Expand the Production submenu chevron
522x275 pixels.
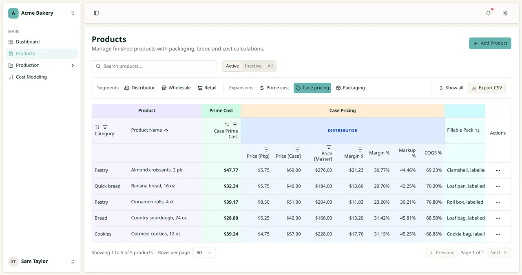tap(73, 65)
